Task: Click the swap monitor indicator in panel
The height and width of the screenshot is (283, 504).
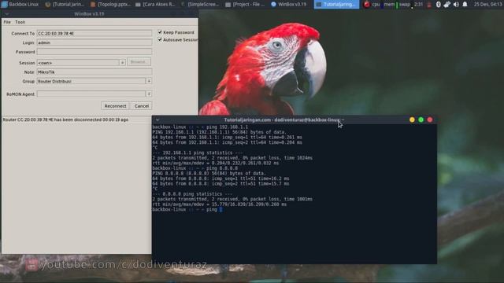Action: [x=406, y=4]
